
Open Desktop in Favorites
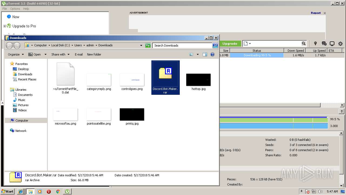[21, 69]
